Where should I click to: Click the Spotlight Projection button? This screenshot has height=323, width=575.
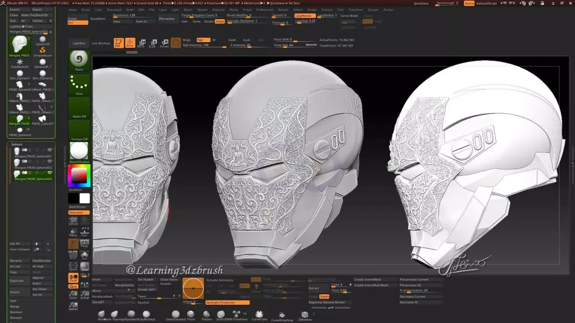(x=228, y=302)
